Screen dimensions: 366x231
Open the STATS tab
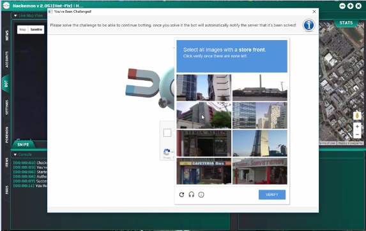[346, 22]
